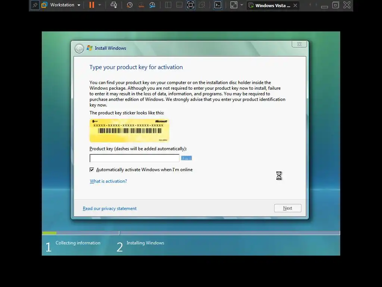Image resolution: width=382 pixels, height=287 pixels.
Task: Close the Windows Vista tab
Action: 295,5
